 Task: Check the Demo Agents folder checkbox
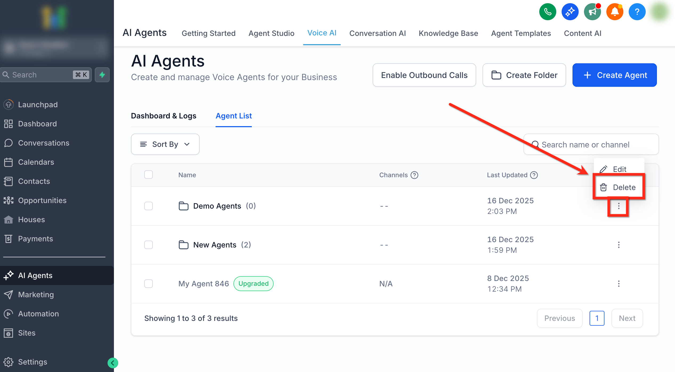(x=149, y=206)
